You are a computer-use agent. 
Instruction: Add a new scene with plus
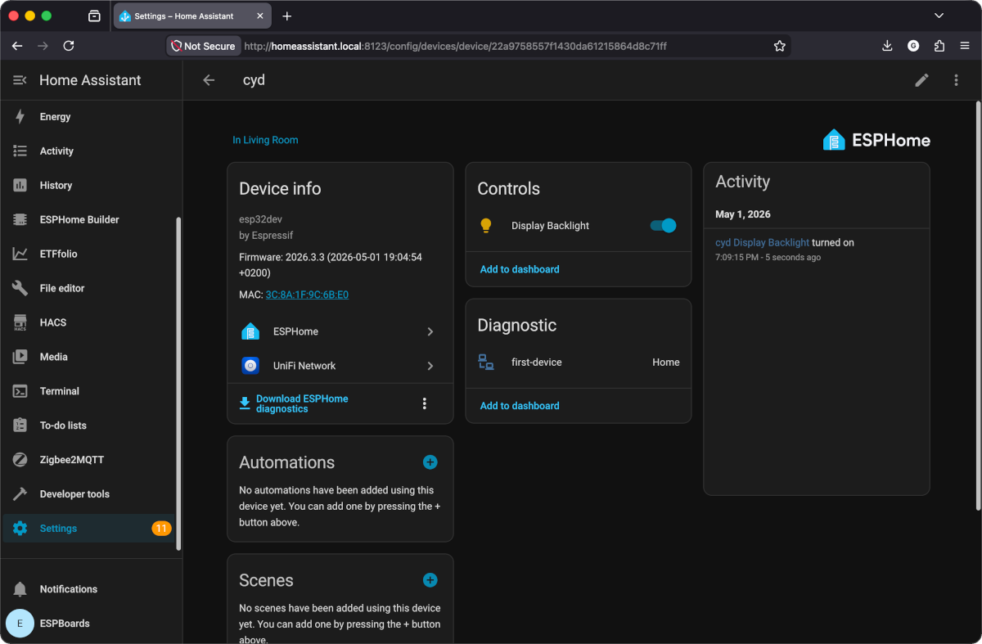coord(430,580)
